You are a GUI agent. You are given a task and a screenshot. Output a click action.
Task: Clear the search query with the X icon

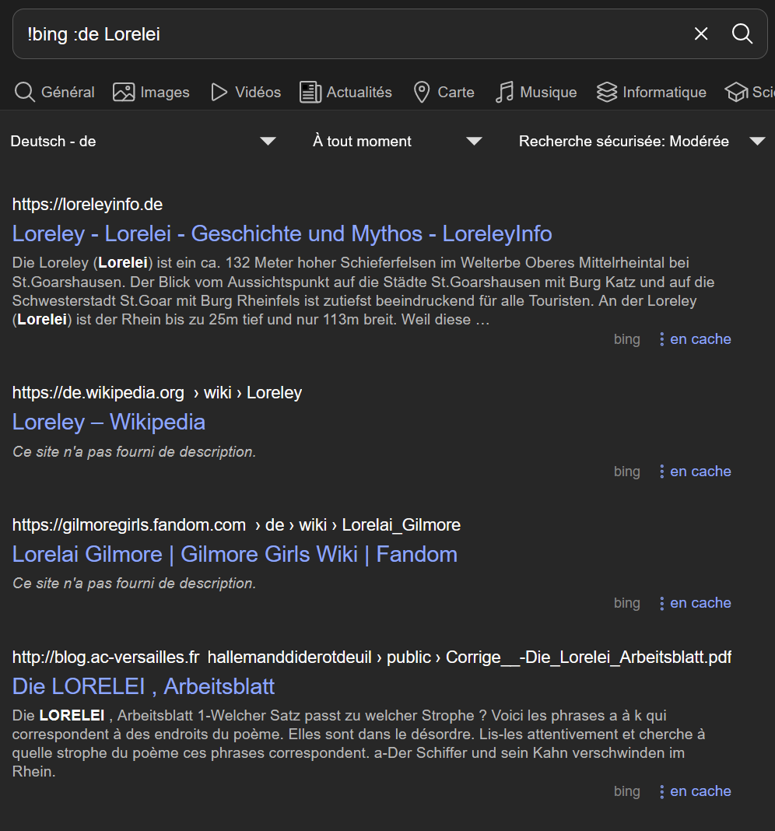coord(701,34)
